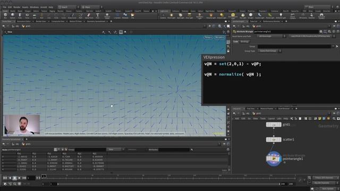This screenshot has height=191, width=340.
Task: Open the Bindings tab of wrangle
Action: [x=244, y=41]
